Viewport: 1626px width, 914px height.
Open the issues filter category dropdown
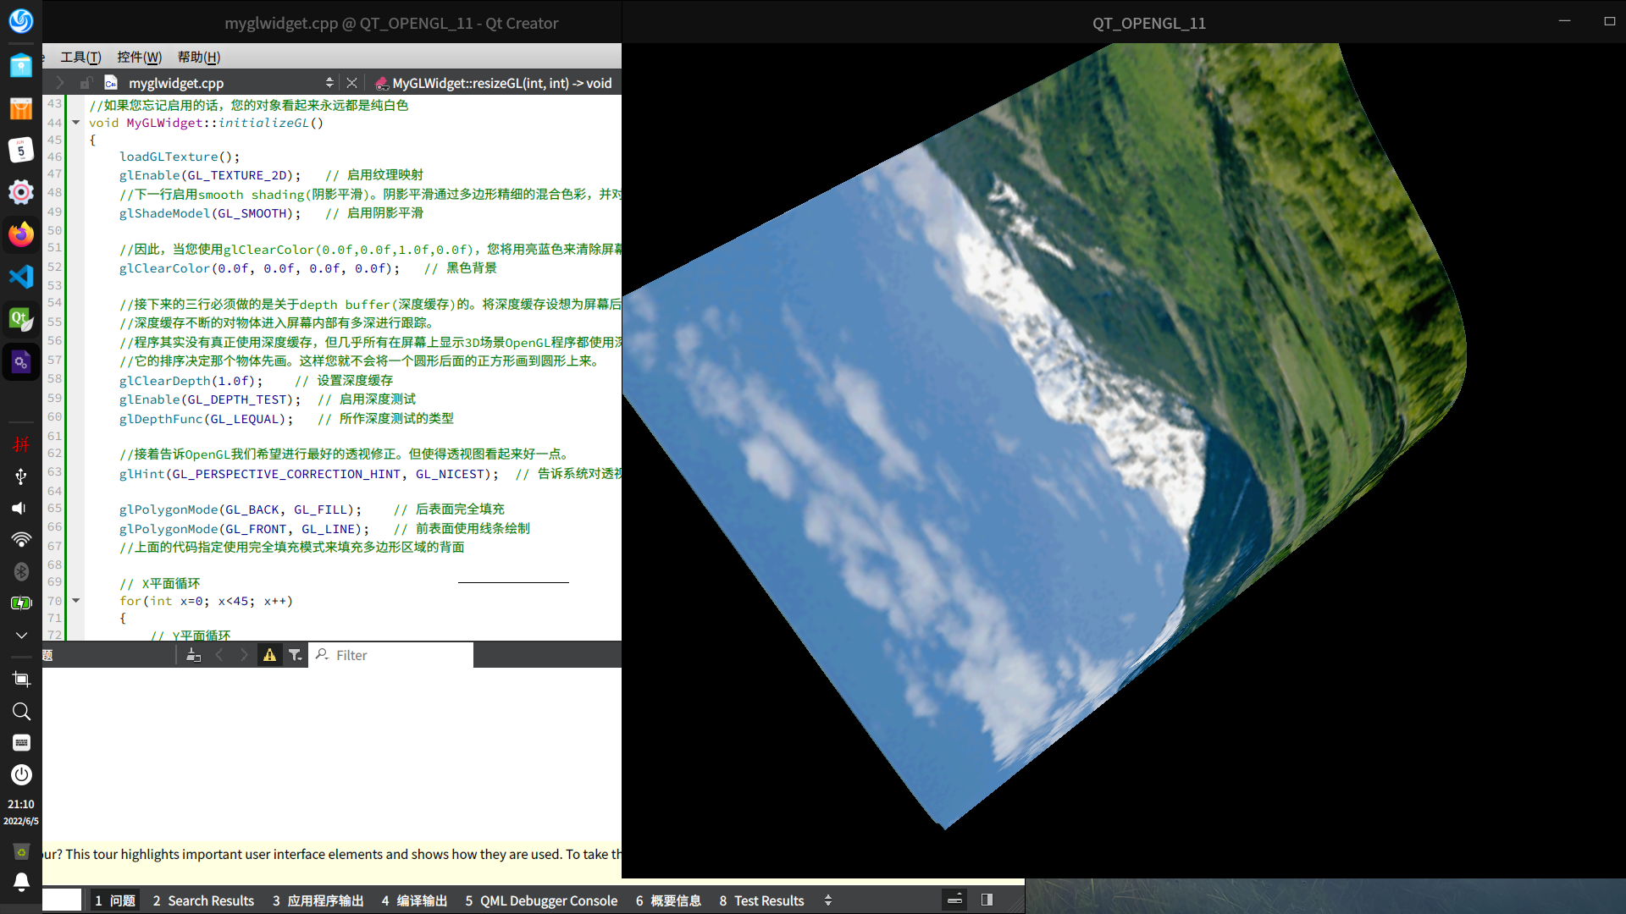(295, 655)
